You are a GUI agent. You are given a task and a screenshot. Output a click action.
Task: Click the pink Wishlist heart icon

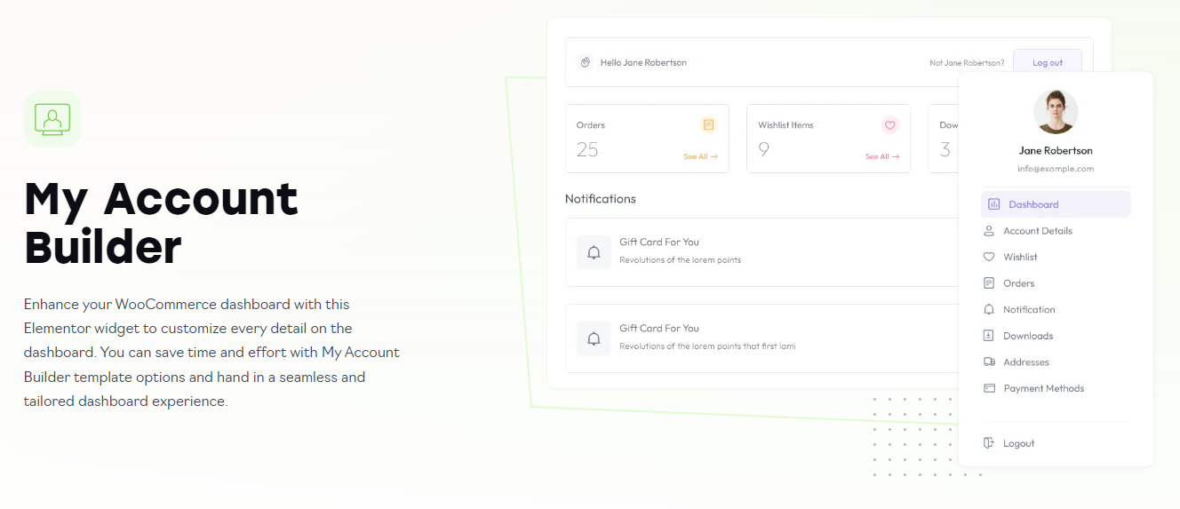pyautogui.click(x=889, y=125)
